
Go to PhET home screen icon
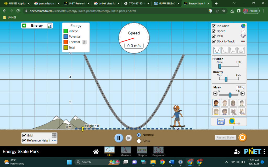pos(96,152)
